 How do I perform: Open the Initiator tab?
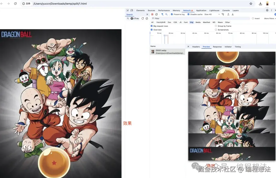click(x=228, y=47)
